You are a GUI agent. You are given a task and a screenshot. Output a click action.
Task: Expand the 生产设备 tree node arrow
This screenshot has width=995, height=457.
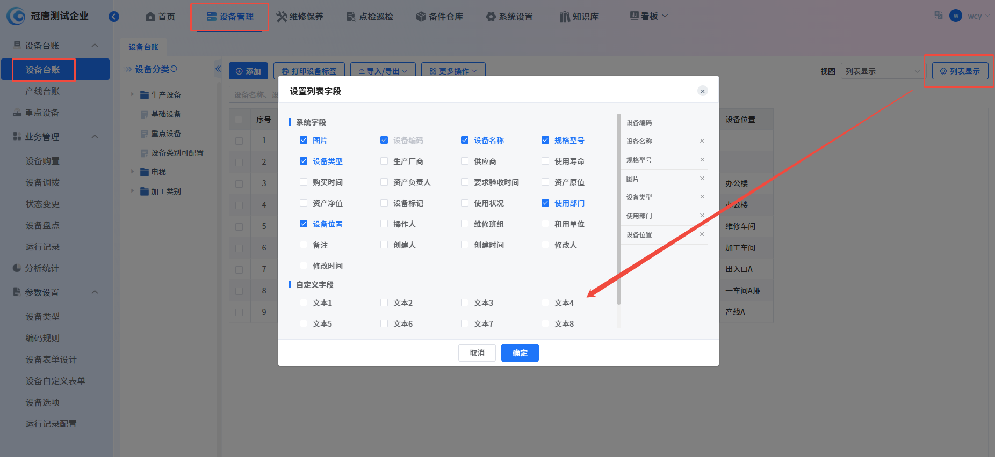(132, 94)
